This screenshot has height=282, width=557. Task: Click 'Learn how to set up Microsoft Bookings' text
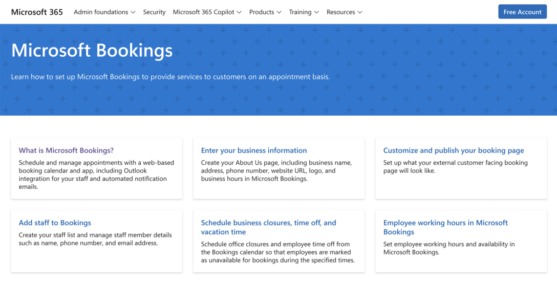click(x=170, y=77)
